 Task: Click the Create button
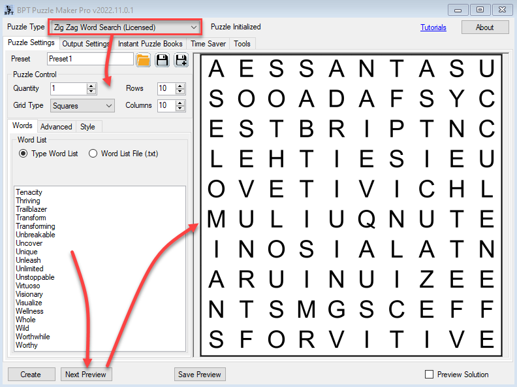[31, 375]
